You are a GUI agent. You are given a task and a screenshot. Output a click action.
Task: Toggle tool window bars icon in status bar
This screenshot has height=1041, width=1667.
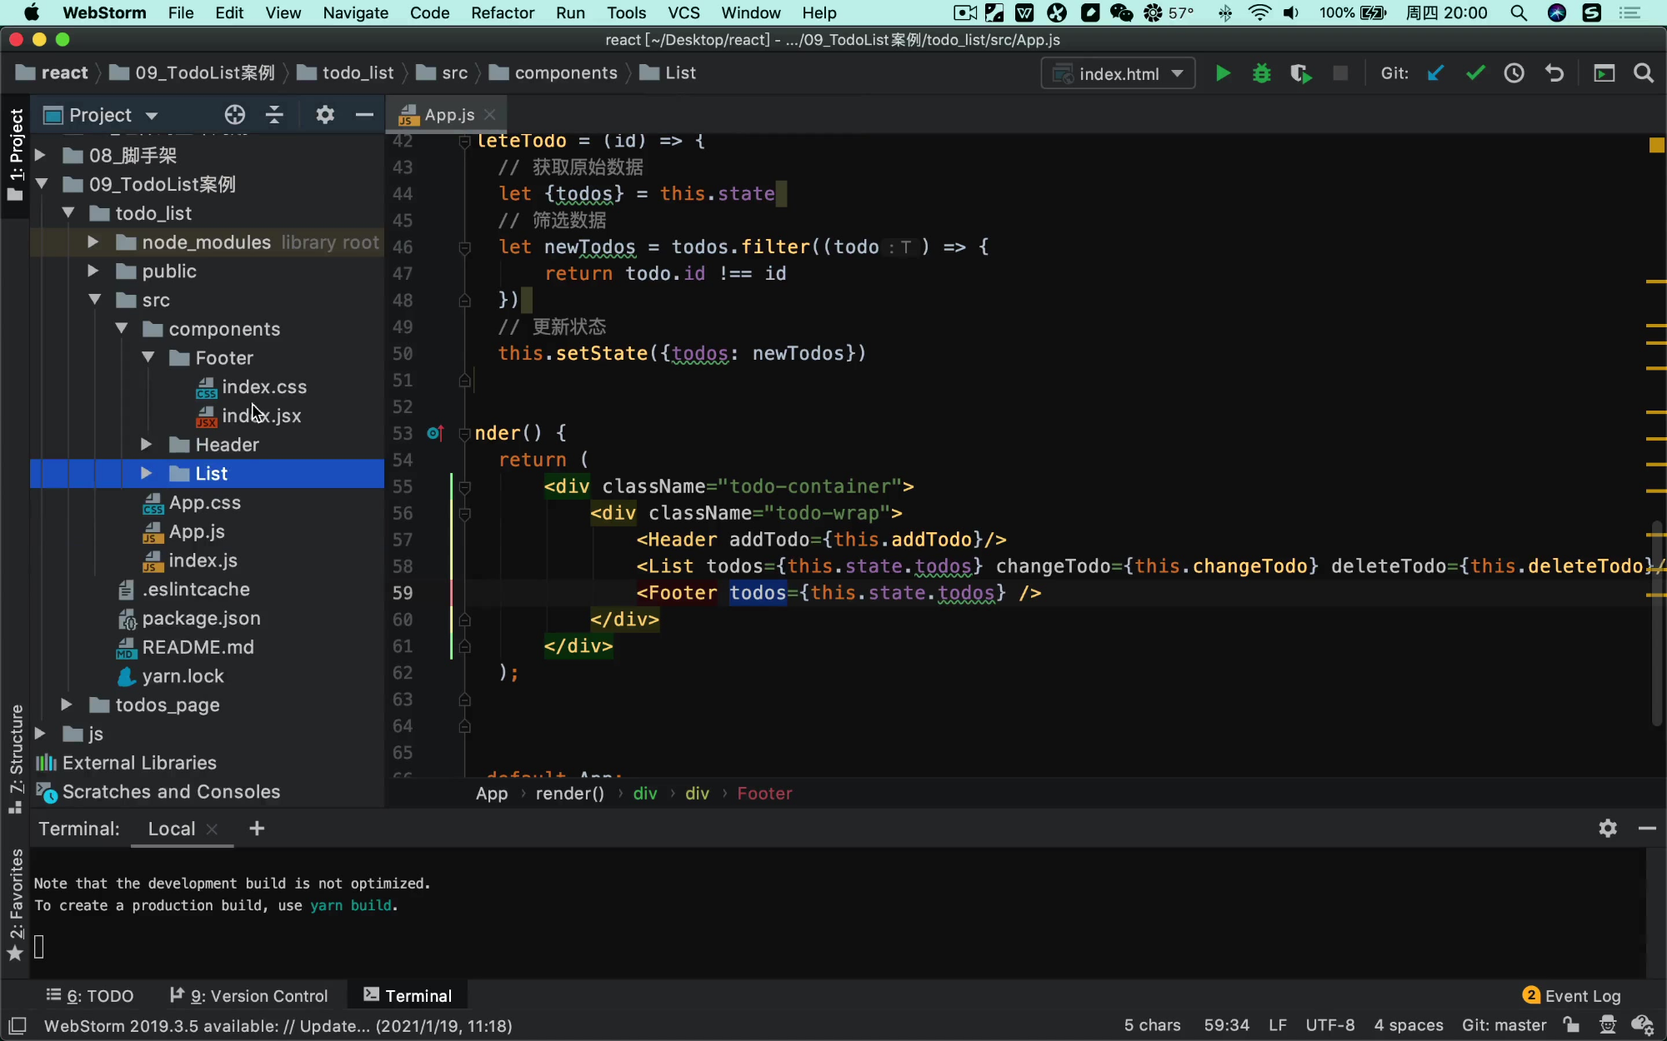[x=17, y=1025]
